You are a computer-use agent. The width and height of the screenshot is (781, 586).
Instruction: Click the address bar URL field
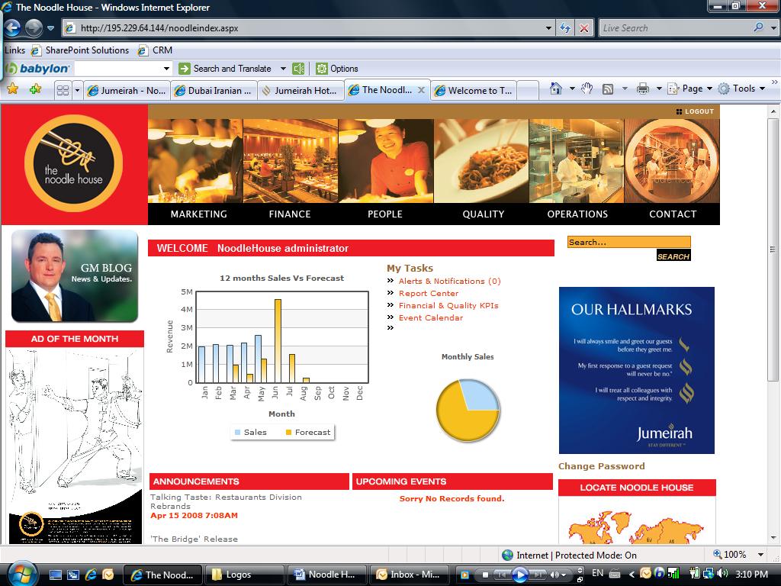(x=304, y=28)
